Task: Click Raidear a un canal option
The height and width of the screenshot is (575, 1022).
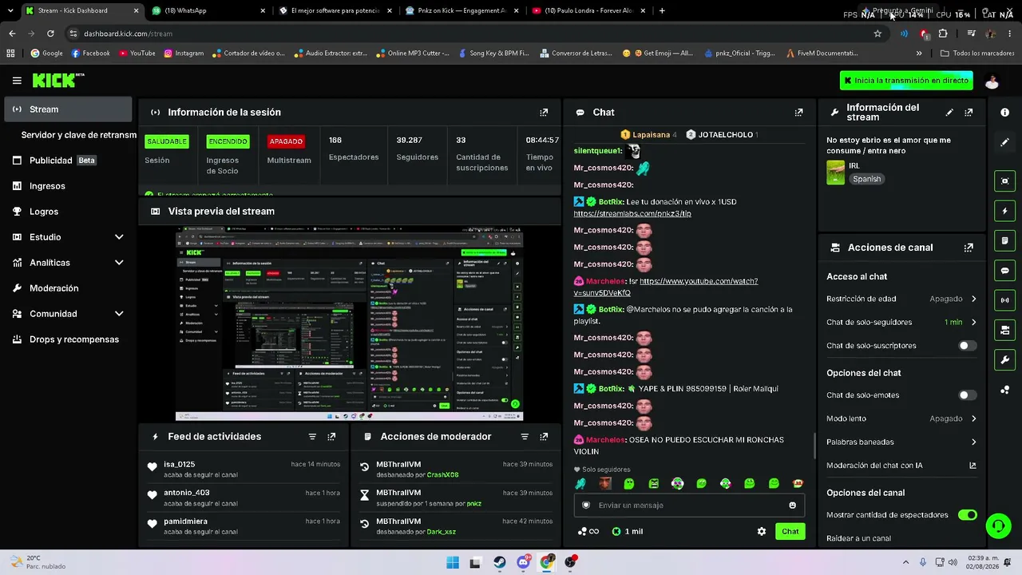Action: pos(858,538)
